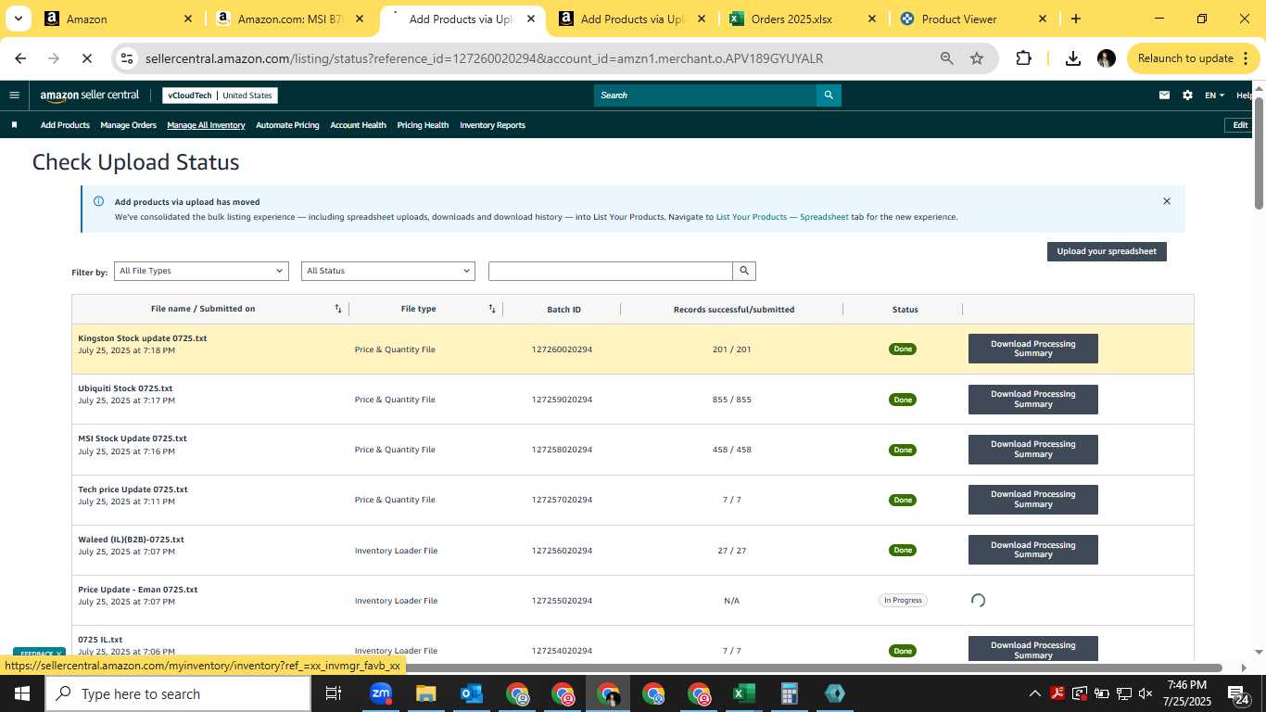Download Processing Summary for MSI Stock Update
This screenshot has width=1266, height=712.
pyautogui.click(x=1033, y=449)
